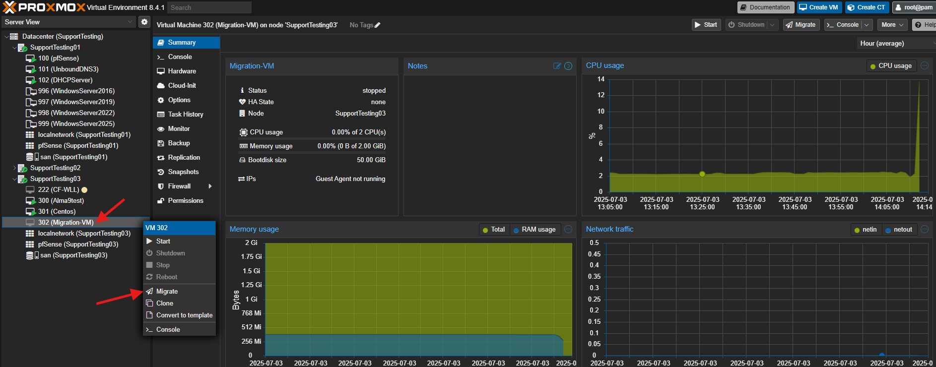This screenshot has width=936, height=367.
Task: Open the Replication tab
Action: [x=186, y=158]
